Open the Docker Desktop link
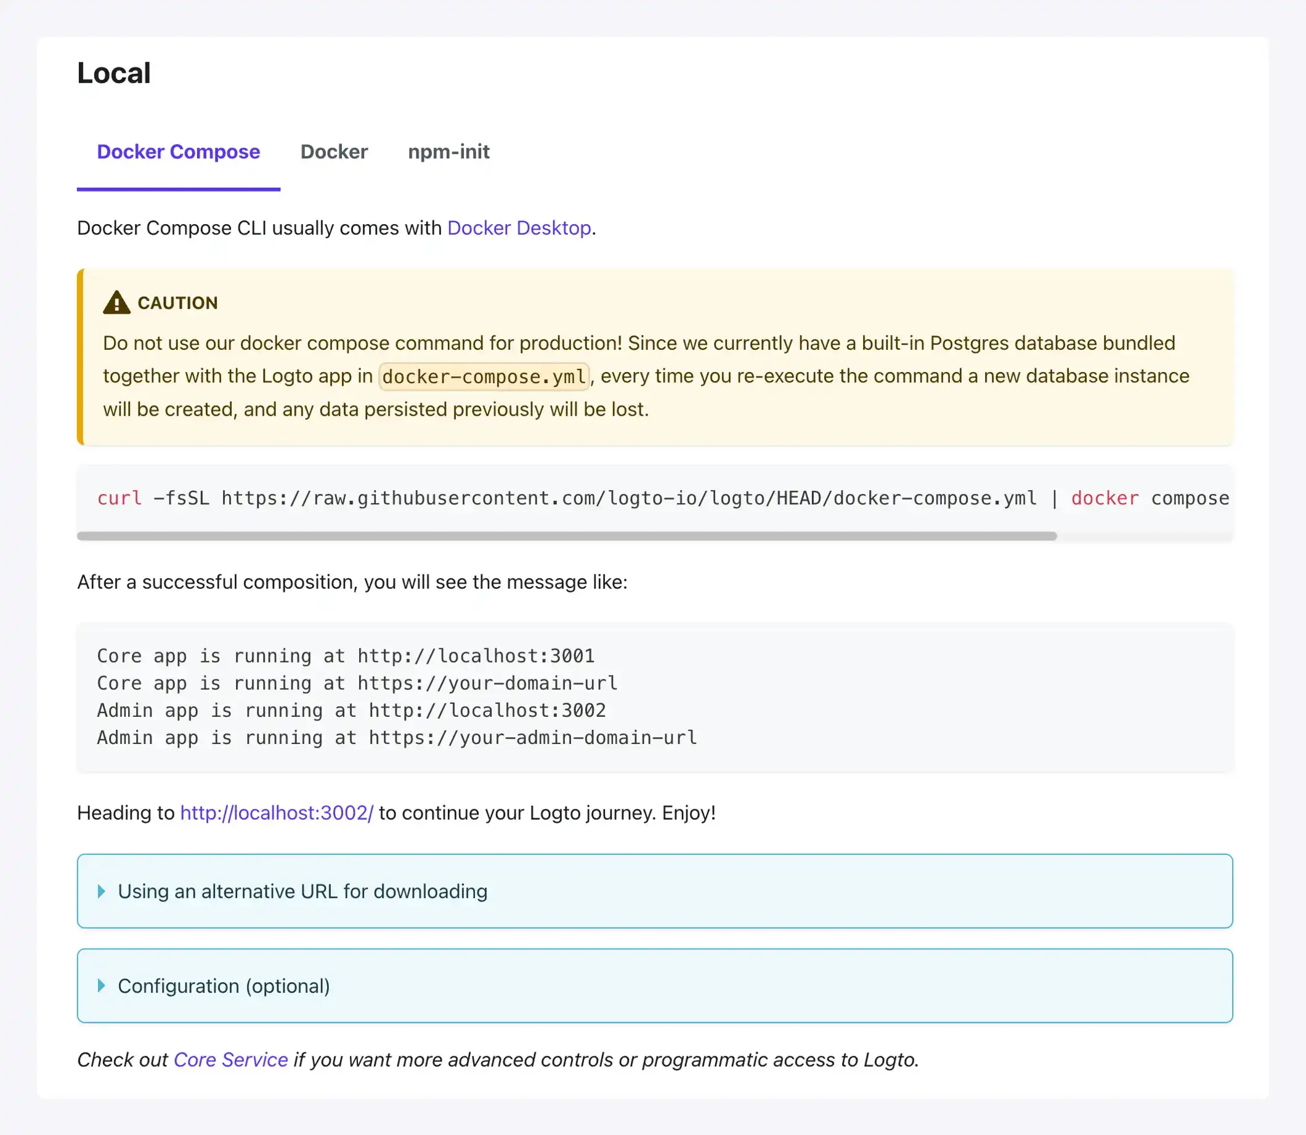Image resolution: width=1306 pixels, height=1135 pixels. tap(518, 228)
